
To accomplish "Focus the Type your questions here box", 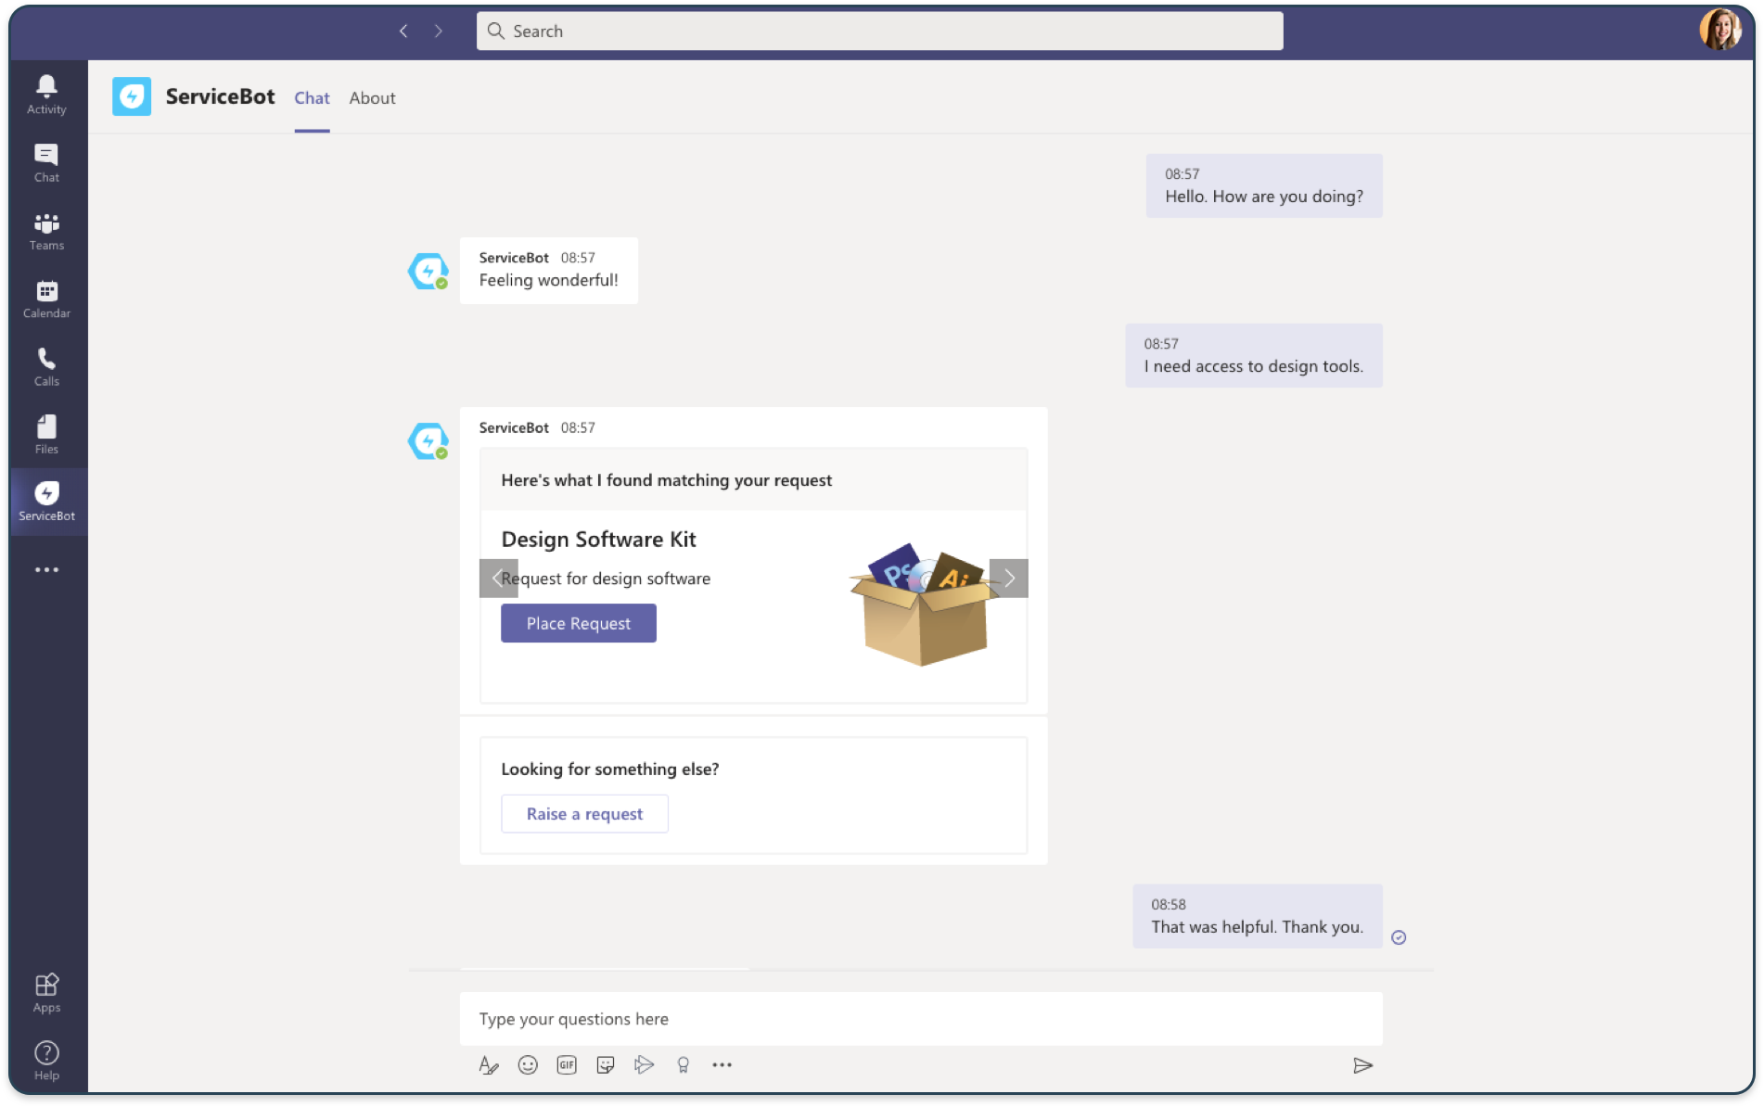I will [x=920, y=1019].
